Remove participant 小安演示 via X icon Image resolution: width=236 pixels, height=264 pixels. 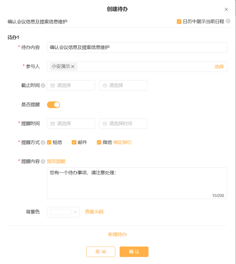click(x=73, y=67)
